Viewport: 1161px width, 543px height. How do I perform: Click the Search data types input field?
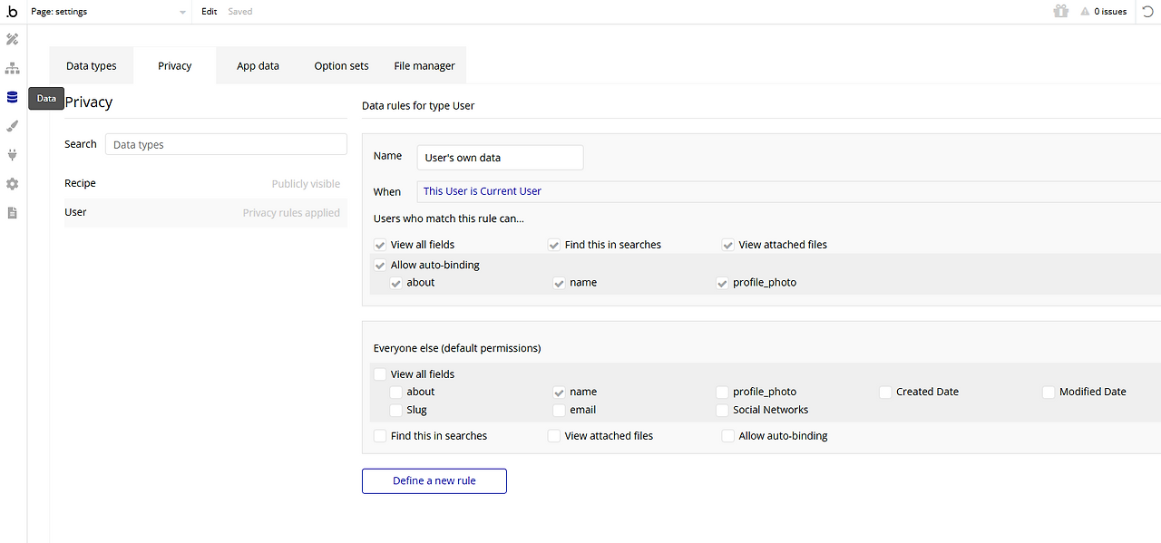226,144
